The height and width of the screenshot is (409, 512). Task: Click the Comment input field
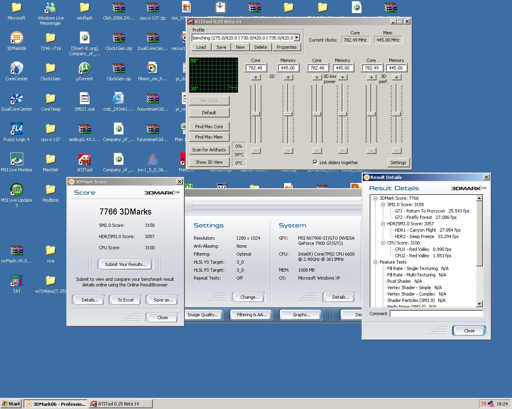pyautogui.click(x=436, y=314)
